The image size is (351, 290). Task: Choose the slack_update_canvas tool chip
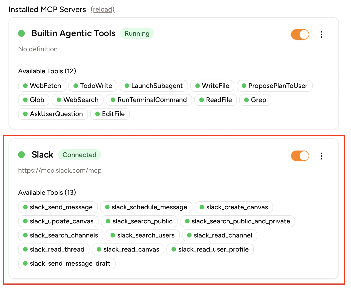click(x=58, y=221)
